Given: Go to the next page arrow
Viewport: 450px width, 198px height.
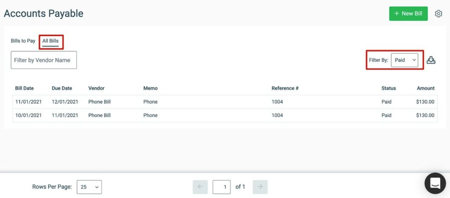Looking at the screenshot, I should [x=260, y=187].
